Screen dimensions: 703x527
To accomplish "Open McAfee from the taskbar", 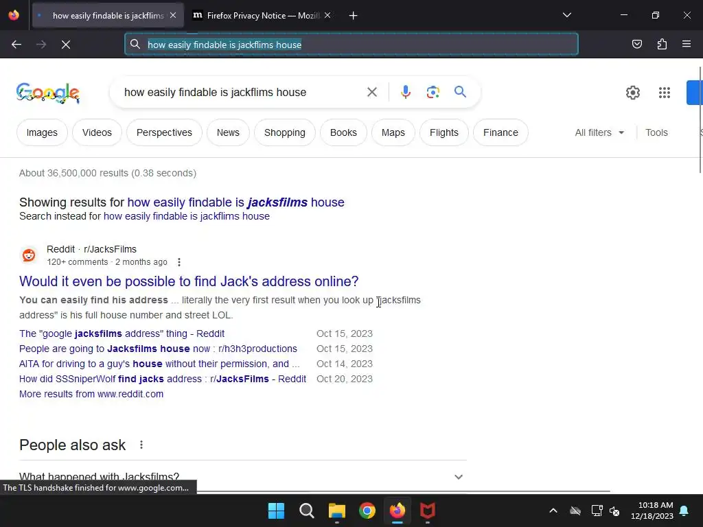I will 427,511.
